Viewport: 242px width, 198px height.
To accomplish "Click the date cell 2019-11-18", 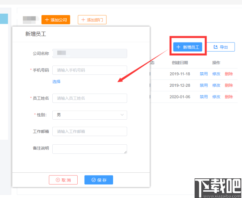I will 180,74.
